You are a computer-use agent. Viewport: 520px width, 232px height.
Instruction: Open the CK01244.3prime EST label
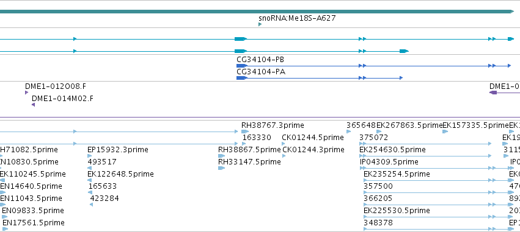tap(313, 150)
